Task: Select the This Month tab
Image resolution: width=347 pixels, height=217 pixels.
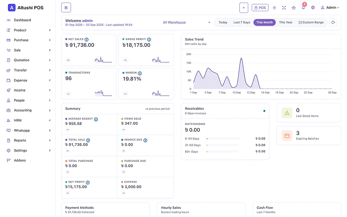Action: click(265, 23)
